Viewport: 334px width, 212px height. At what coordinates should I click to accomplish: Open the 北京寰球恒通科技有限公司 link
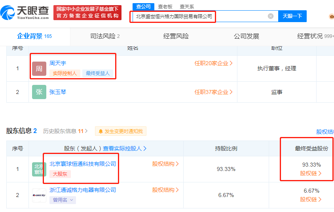82,164
